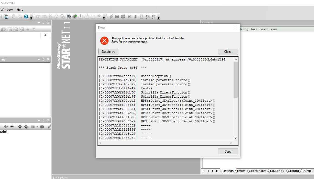Click the Save All disk icon
The width and height of the screenshot is (314, 179).
pos(6,16)
